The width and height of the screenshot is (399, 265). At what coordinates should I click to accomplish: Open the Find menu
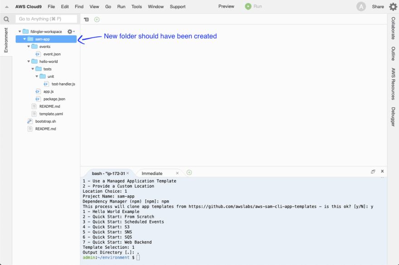click(x=79, y=7)
